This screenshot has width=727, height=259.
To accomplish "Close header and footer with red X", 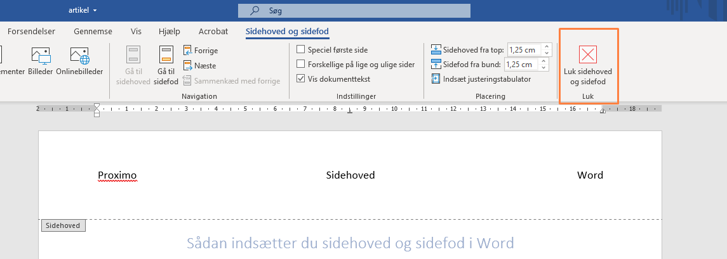I will 588,54.
